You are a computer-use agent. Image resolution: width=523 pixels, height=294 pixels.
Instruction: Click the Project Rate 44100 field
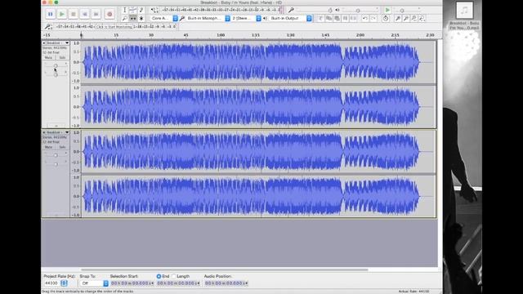[51, 283]
